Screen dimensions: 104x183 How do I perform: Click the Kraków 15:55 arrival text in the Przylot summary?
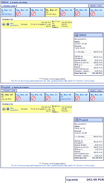point(81,133)
